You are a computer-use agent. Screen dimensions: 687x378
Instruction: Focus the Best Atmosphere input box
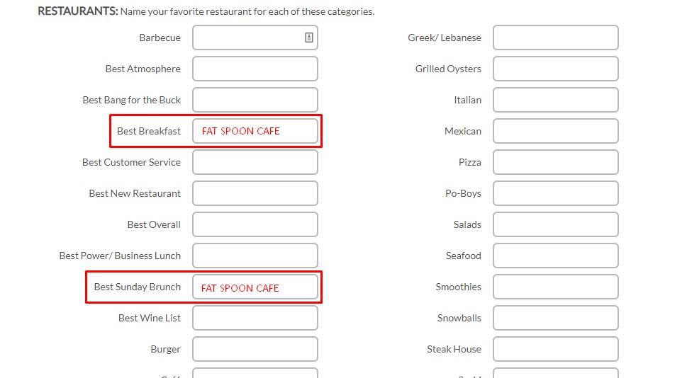(255, 69)
